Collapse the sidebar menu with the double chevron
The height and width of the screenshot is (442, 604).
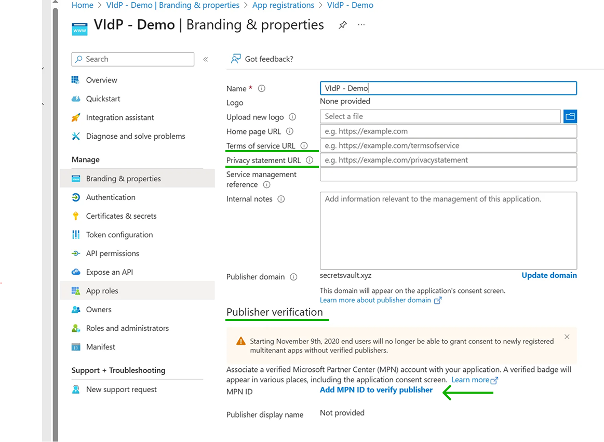click(206, 59)
